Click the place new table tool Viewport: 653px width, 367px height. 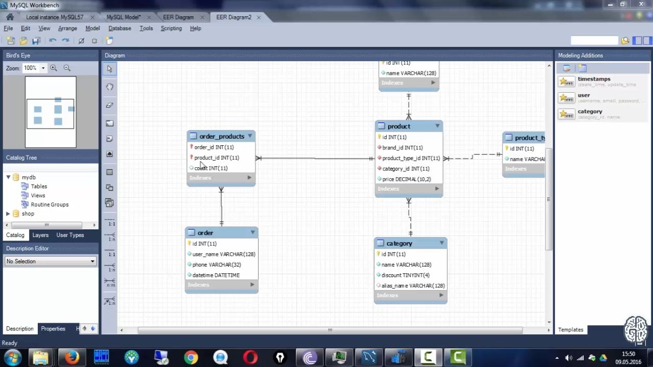coord(110,172)
